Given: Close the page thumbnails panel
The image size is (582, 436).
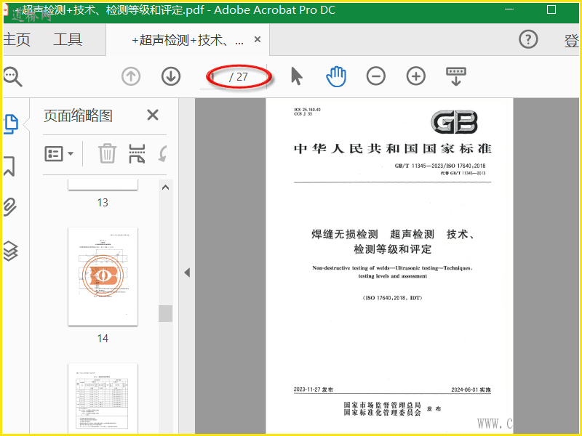Looking at the screenshot, I should (153, 115).
